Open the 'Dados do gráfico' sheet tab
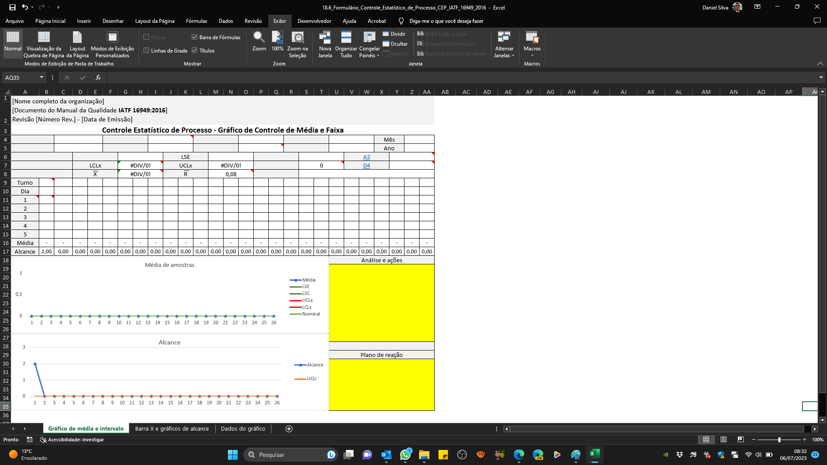This screenshot has width=827, height=465. (243, 428)
